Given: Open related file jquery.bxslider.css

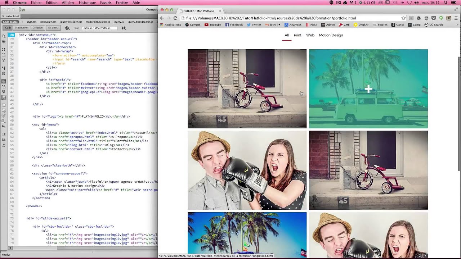Looking at the screenshot, I should 71,22.
